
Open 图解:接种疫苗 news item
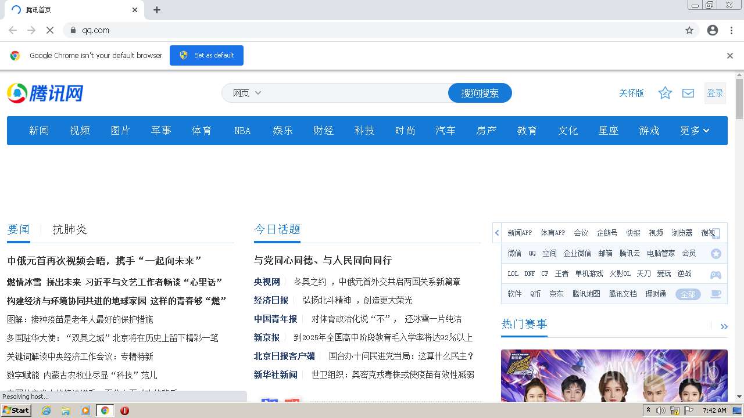(80, 319)
